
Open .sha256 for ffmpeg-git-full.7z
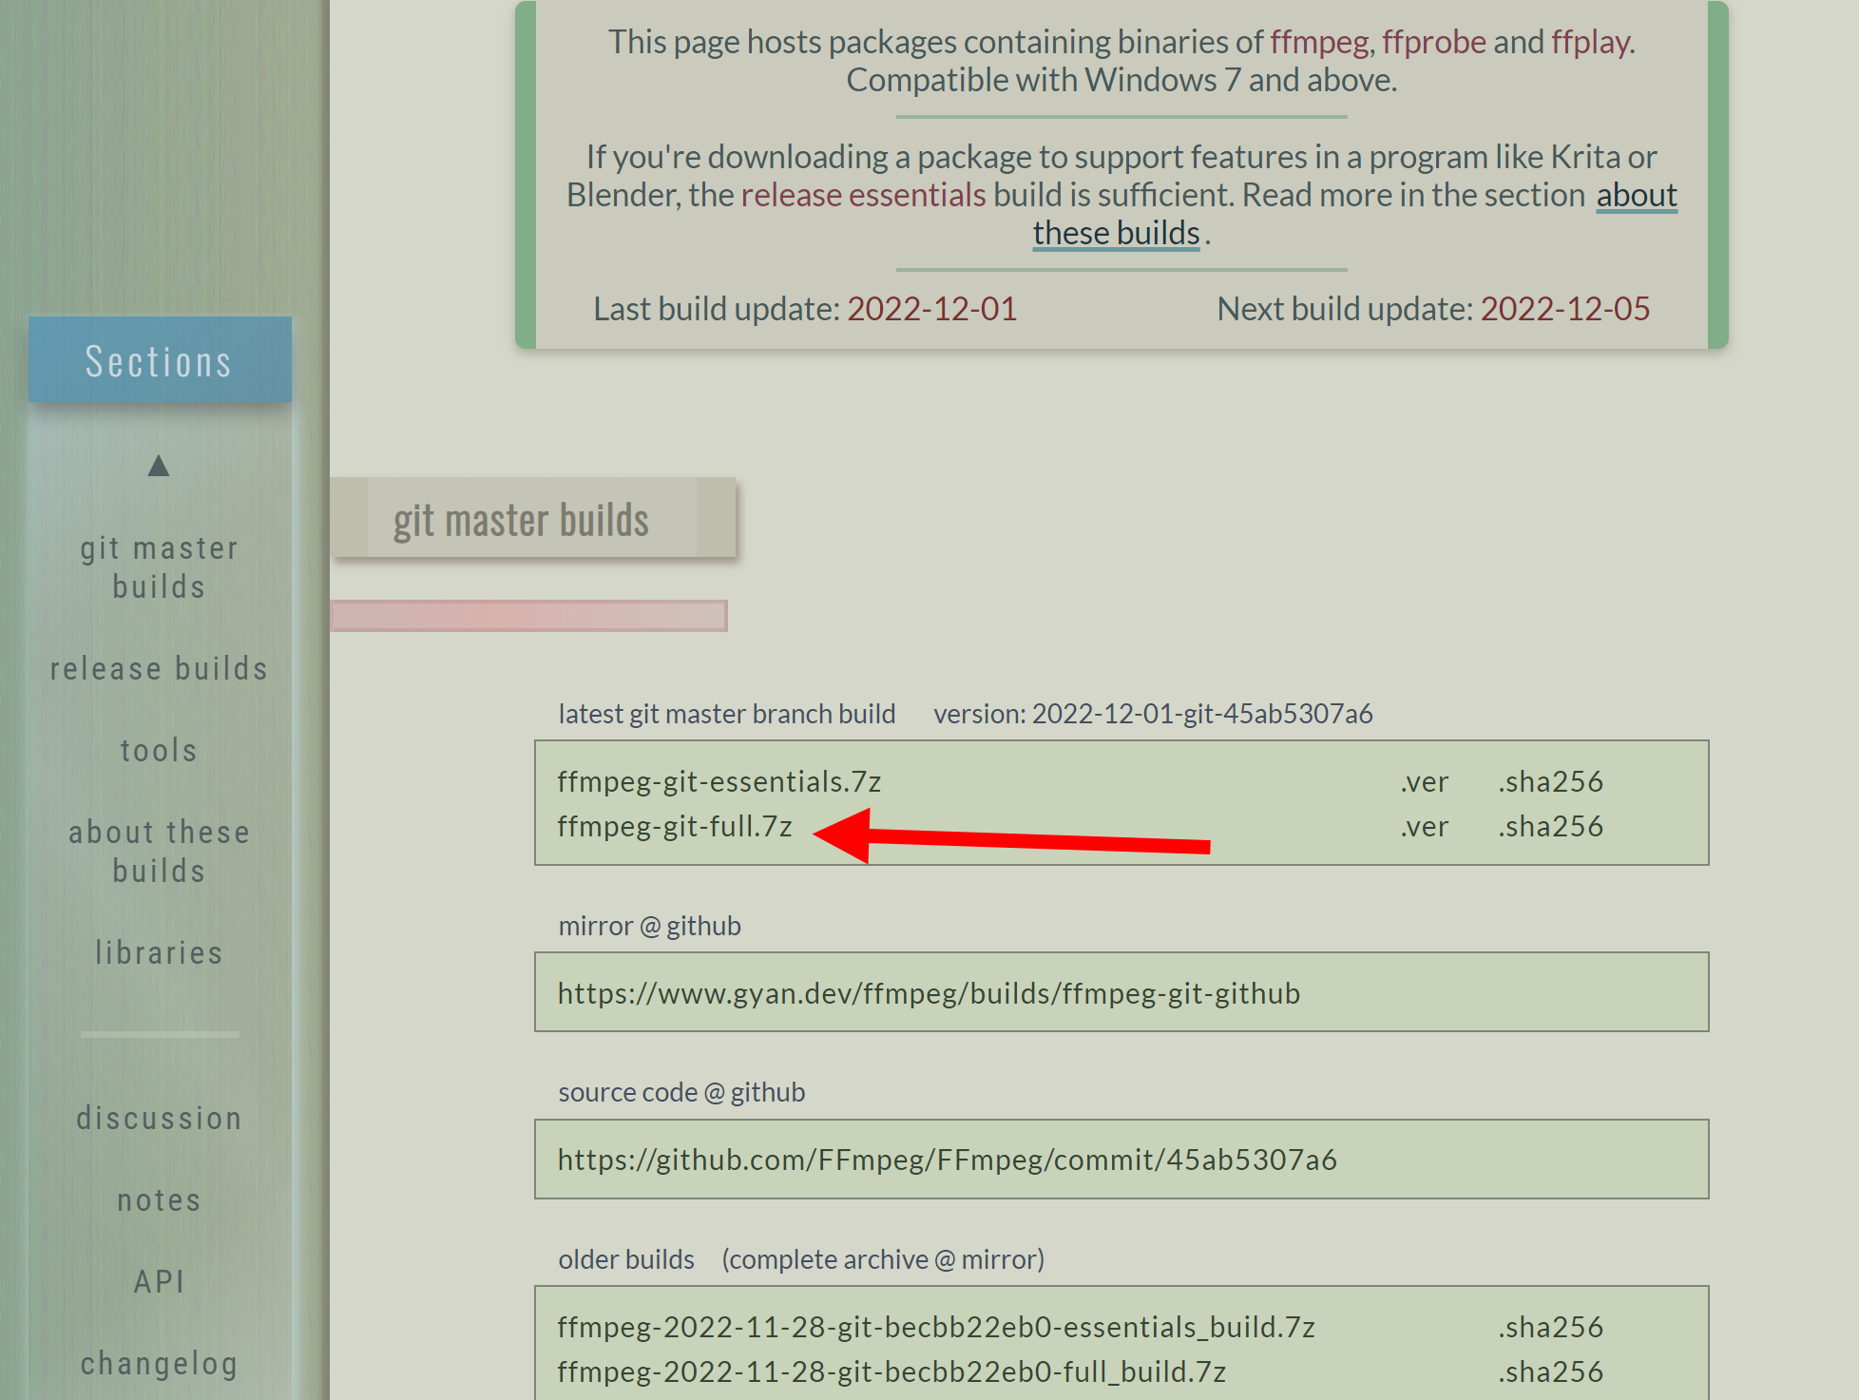(x=1550, y=827)
